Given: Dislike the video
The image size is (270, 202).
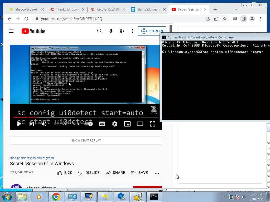Looking at the screenshot, I should click(89, 173).
